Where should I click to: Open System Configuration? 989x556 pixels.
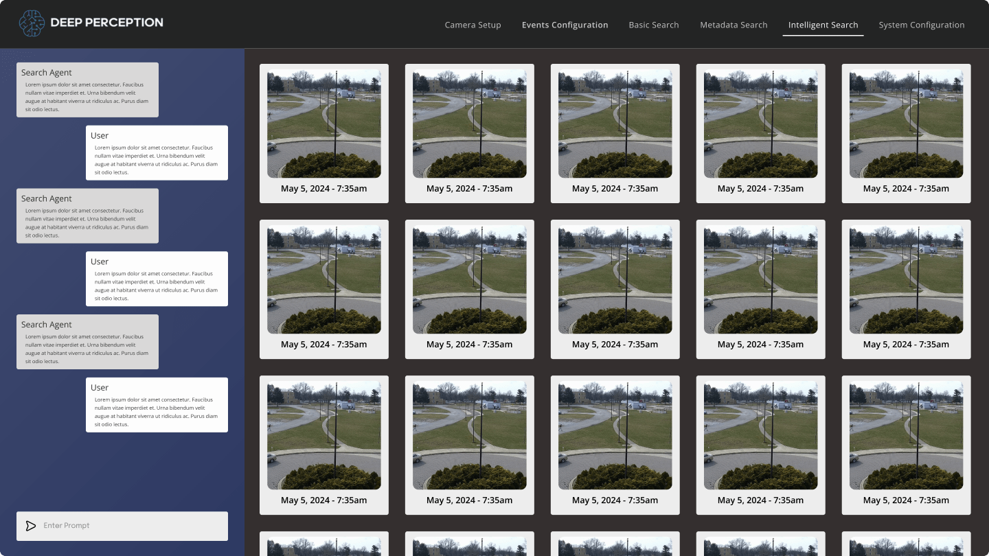tap(922, 25)
